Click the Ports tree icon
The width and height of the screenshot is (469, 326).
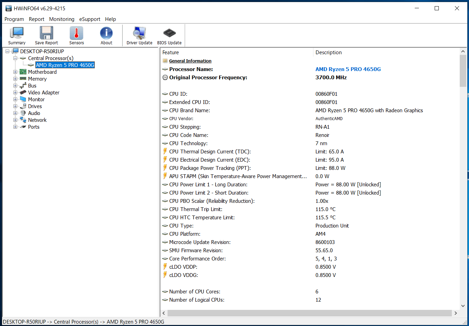[x=23, y=127]
